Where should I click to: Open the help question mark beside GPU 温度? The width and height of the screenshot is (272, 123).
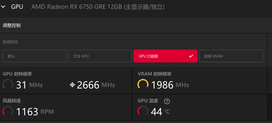[x=167, y=101]
